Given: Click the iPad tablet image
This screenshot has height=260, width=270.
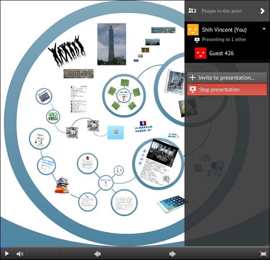Looking at the screenshot, I should (173, 204).
